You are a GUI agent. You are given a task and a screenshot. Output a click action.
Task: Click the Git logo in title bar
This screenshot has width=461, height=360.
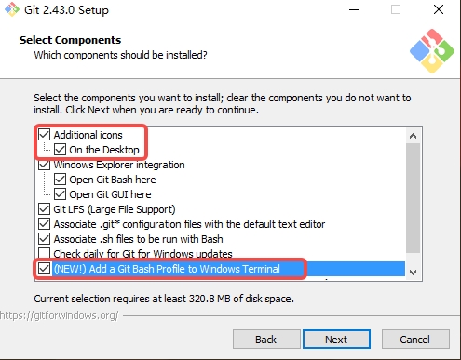(x=12, y=9)
